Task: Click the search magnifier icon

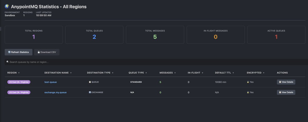Action: (7, 62)
